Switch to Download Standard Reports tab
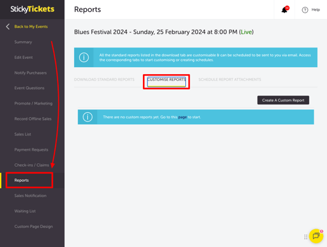This screenshot has width=327, height=247. click(104, 80)
